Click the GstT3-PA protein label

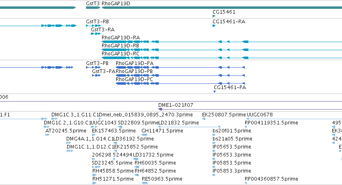[104, 71]
